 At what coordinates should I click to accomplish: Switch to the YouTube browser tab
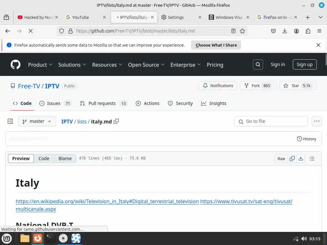coord(83,17)
